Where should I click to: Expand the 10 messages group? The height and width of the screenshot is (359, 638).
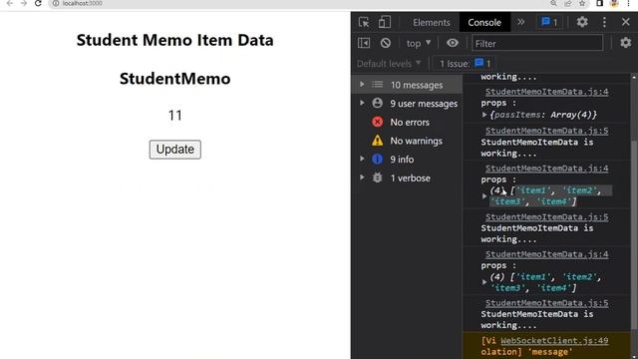[362, 84]
